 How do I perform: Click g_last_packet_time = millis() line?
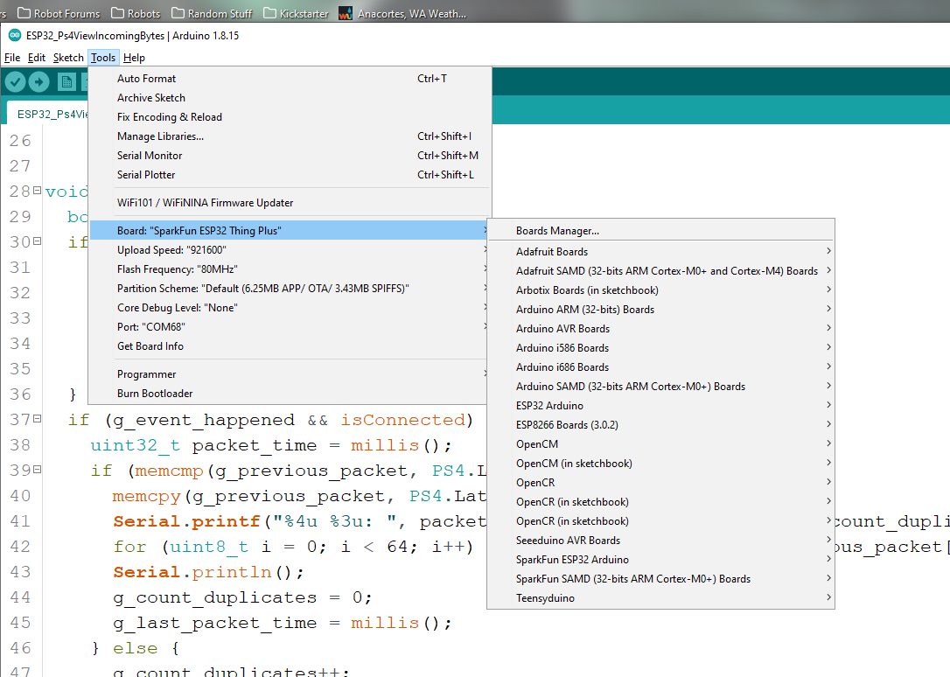coord(283,623)
